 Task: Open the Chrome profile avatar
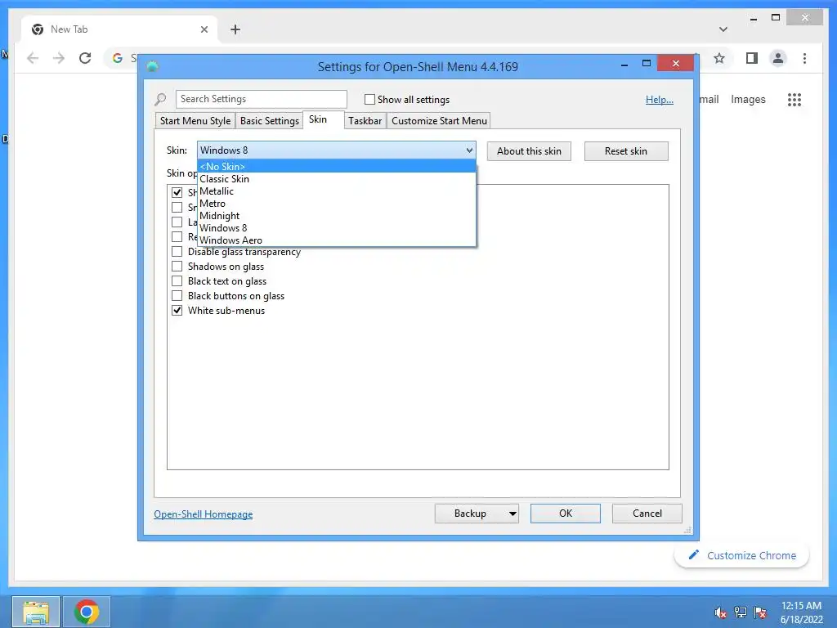[778, 58]
